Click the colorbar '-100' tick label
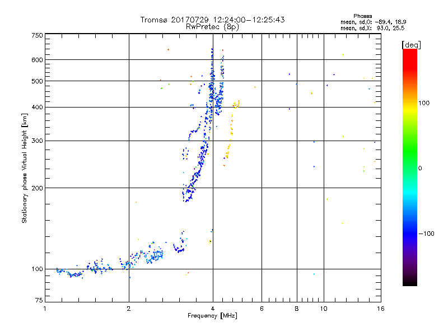 tap(426, 234)
